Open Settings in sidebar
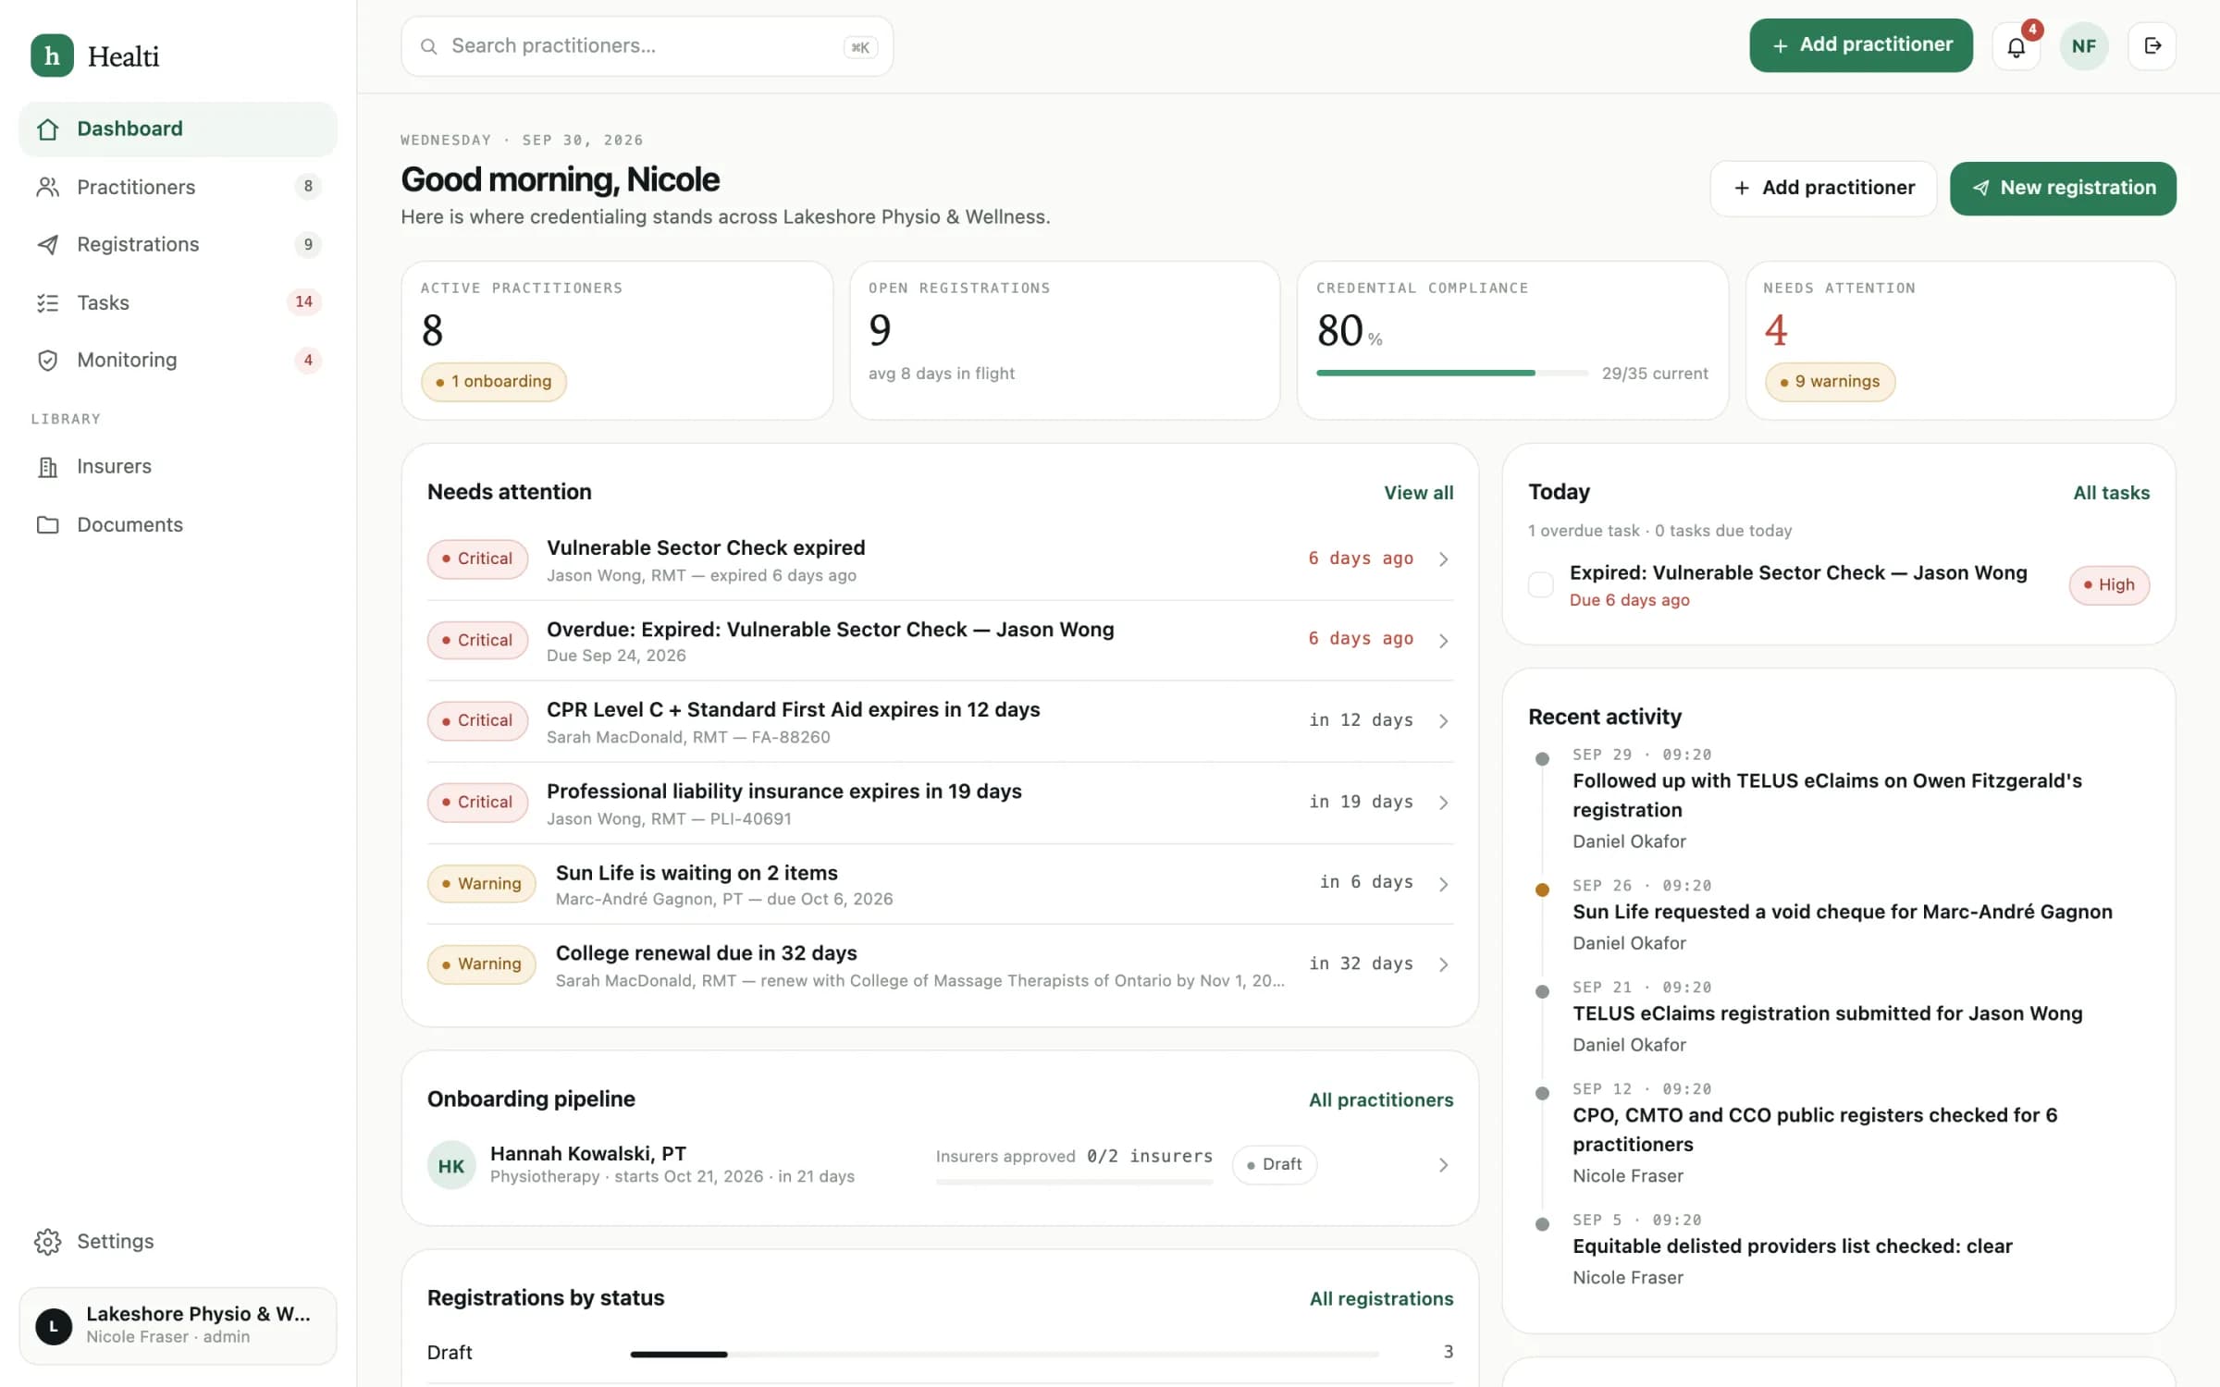 coord(178,1241)
